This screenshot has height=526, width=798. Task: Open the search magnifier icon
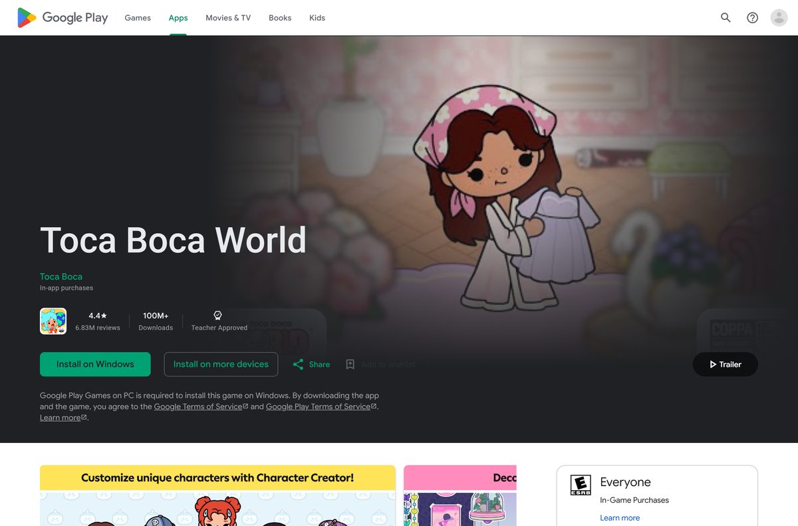(726, 18)
